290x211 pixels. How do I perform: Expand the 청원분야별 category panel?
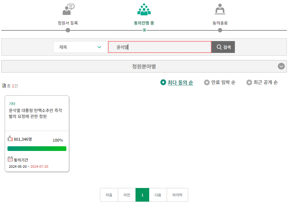coord(143,66)
